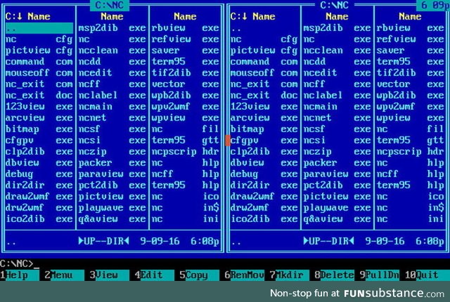The height and width of the screenshot is (302, 450).
Task: Select 'pct2dib exe' in the right panel
Action: coord(337,185)
